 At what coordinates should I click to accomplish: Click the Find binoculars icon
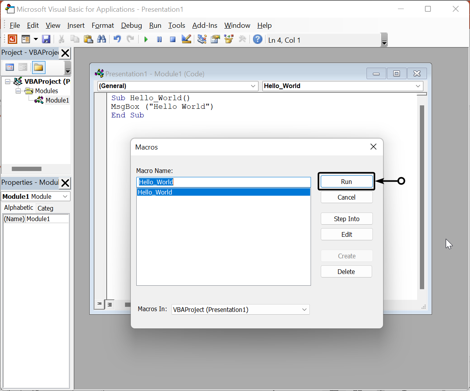coord(101,39)
